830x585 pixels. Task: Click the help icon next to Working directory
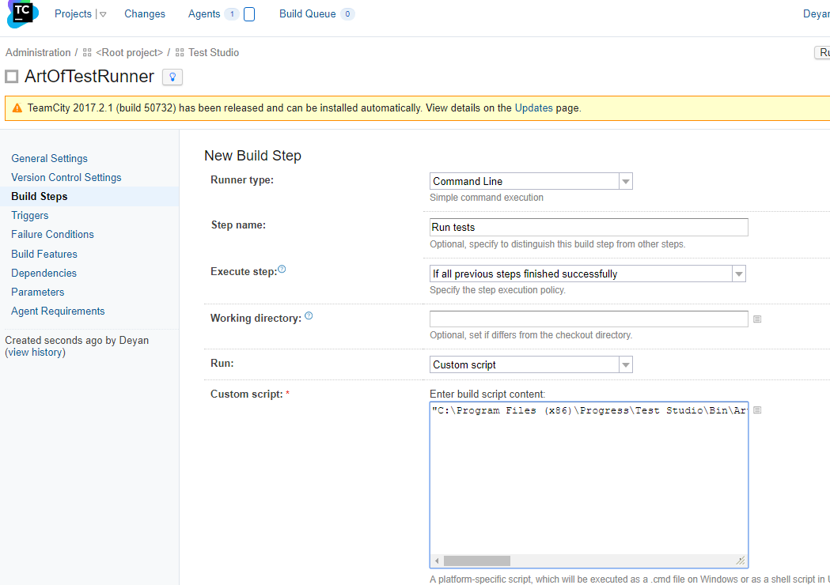point(309,315)
